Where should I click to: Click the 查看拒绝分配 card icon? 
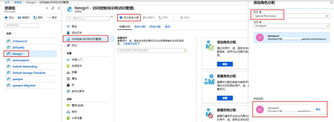pyautogui.click(x=209, y=113)
